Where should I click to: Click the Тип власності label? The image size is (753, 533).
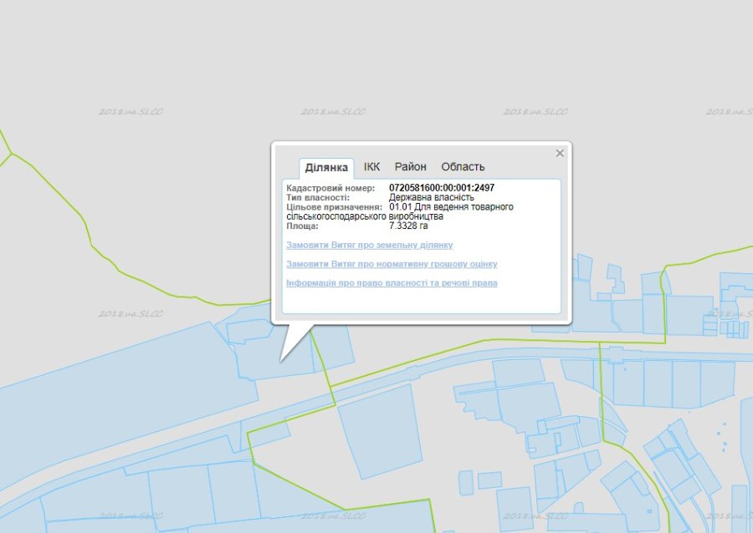point(317,197)
